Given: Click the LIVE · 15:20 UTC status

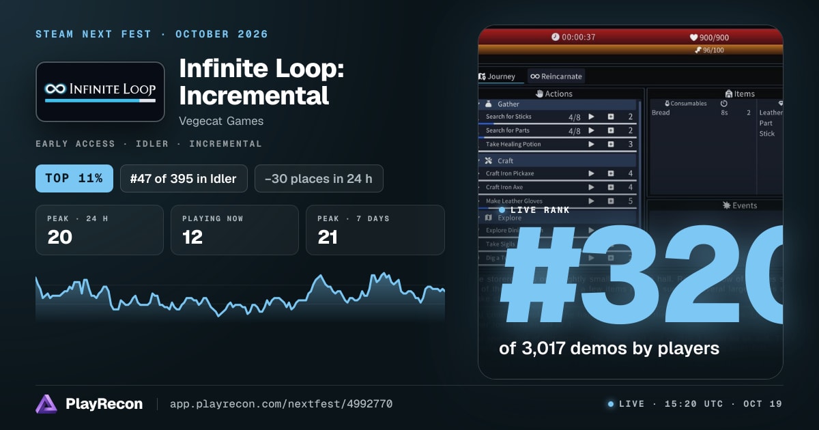Looking at the screenshot, I should click(695, 404).
